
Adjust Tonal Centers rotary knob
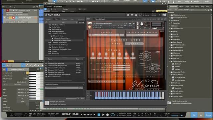point(146,56)
